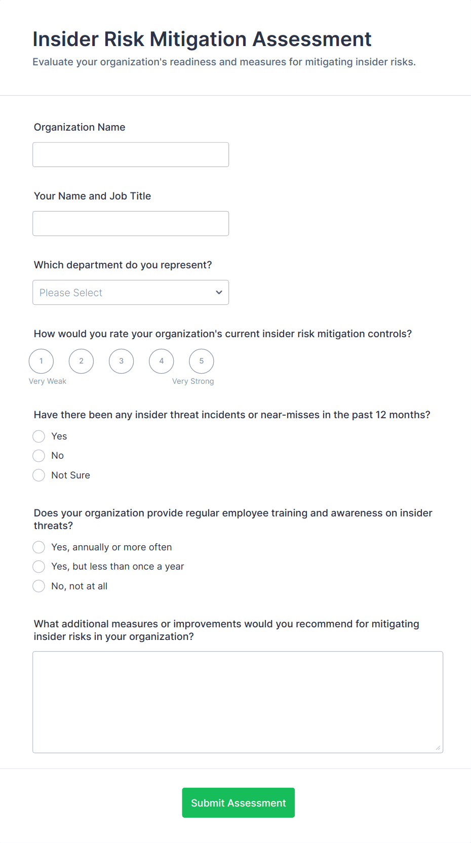Viewport: 471px width, 843px height.
Task: Click the Very Weak scale label
Action: pos(48,381)
